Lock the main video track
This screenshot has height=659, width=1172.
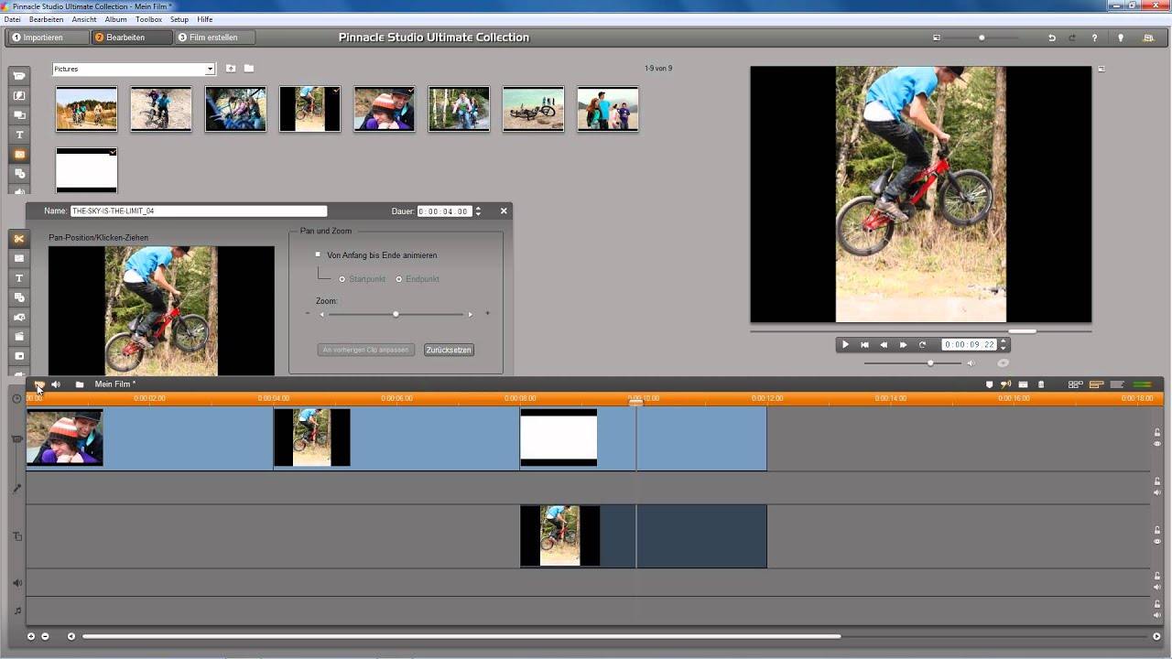1157,433
